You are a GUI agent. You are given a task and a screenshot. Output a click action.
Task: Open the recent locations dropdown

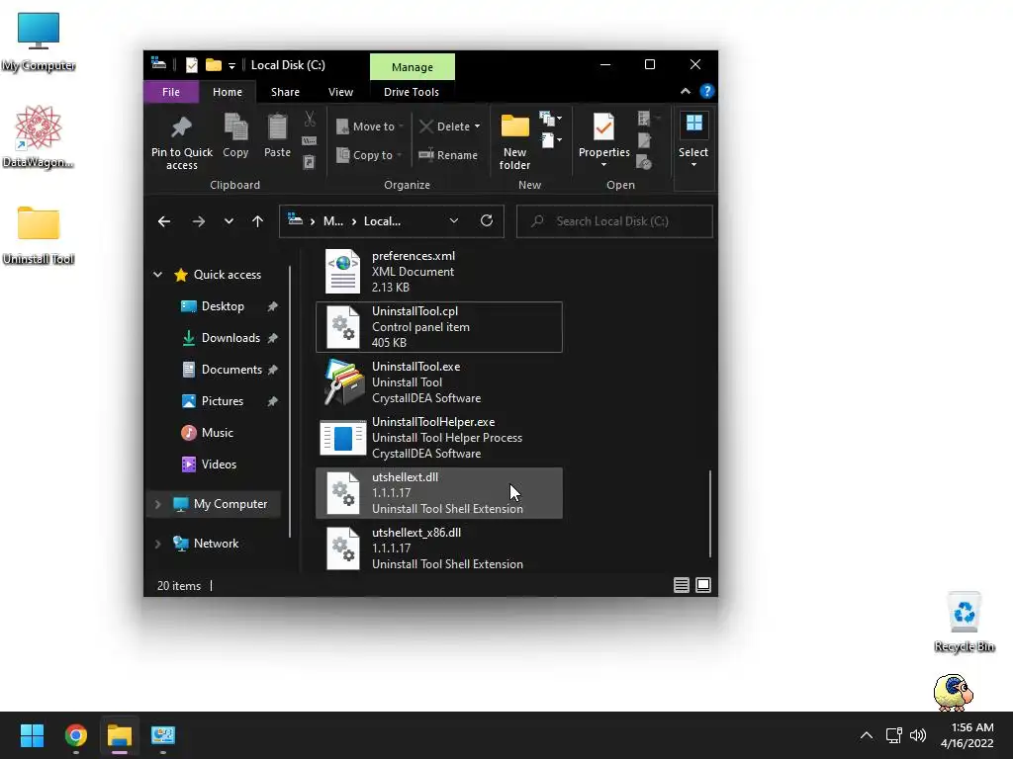[x=229, y=221]
